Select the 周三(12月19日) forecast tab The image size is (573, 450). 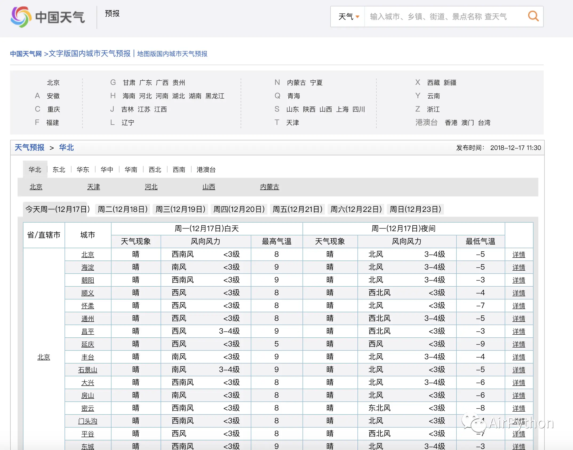pyautogui.click(x=180, y=209)
